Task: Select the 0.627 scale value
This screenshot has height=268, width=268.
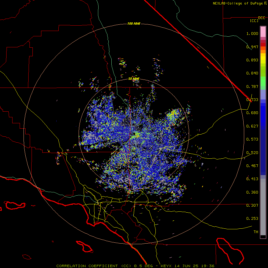Action: [252, 126]
